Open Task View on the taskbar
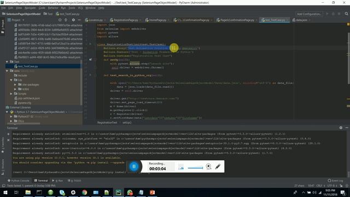Screen dimensions: 350x197 click(x=16, y=192)
